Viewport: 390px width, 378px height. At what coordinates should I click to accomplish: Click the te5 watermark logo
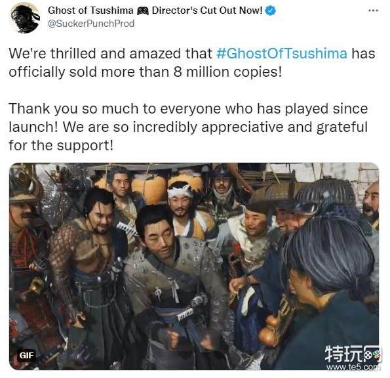pyautogui.click(x=353, y=354)
